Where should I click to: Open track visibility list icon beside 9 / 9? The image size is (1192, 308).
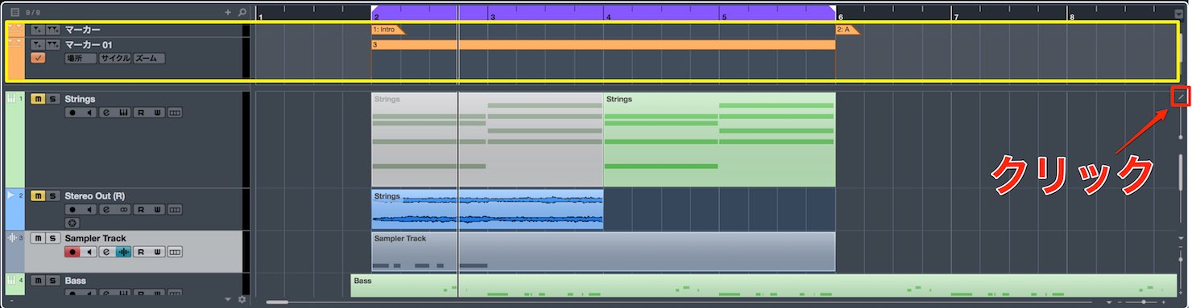pos(14,13)
